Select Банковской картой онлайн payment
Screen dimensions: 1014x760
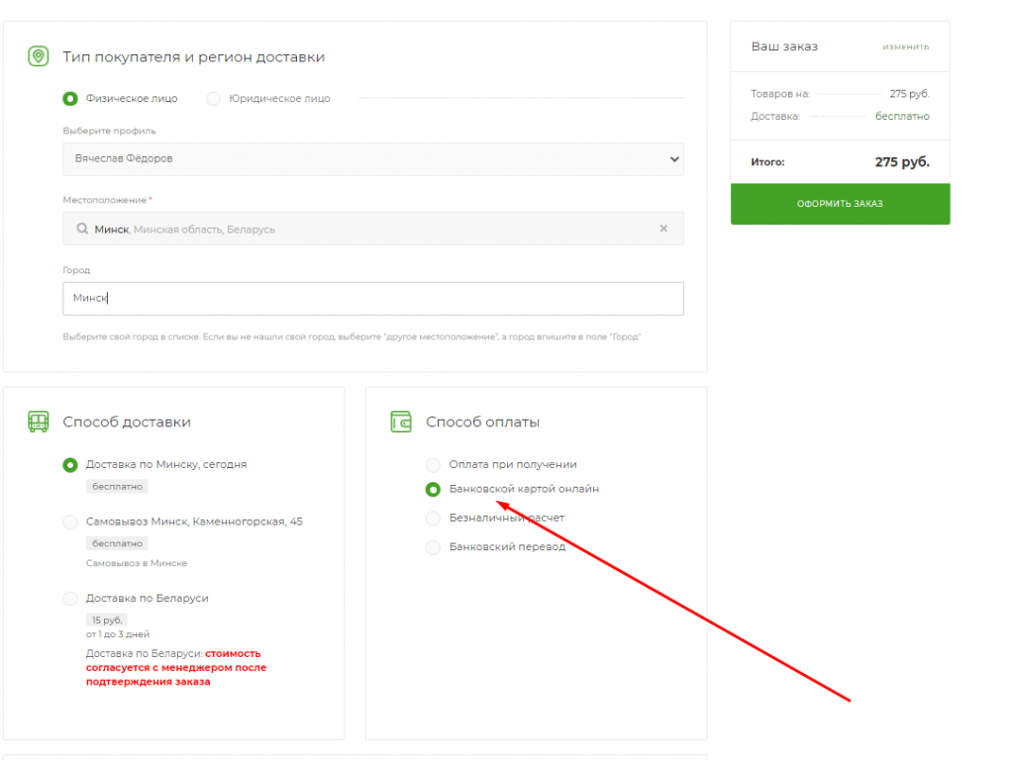tap(433, 490)
